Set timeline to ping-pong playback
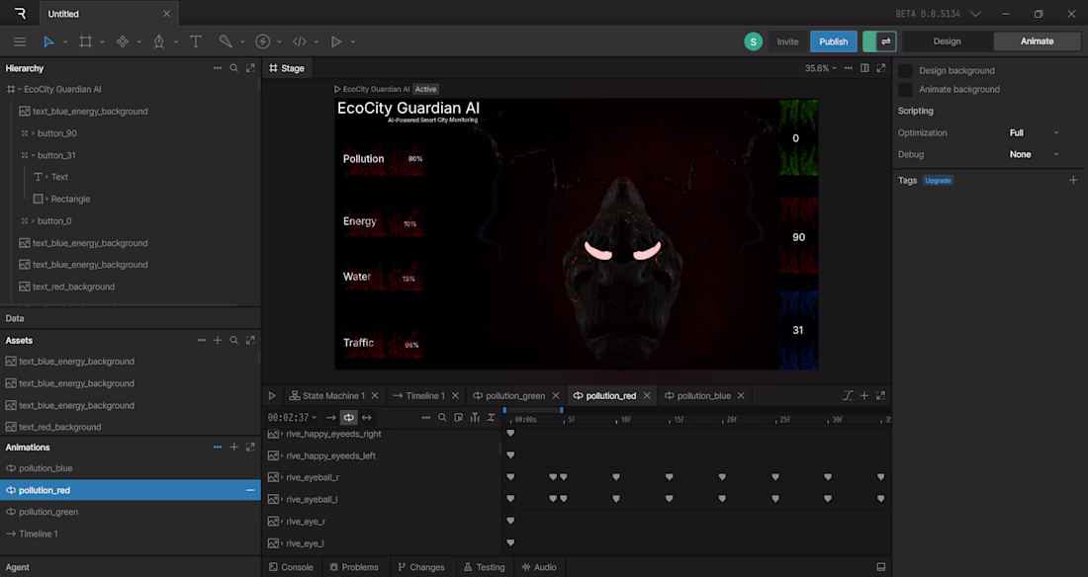Viewport: 1088px width, 577px height. 366,418
